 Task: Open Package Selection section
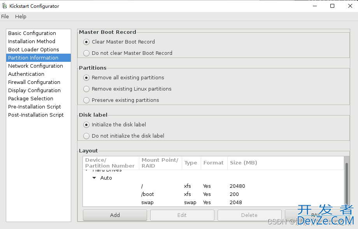coord(39,98)
